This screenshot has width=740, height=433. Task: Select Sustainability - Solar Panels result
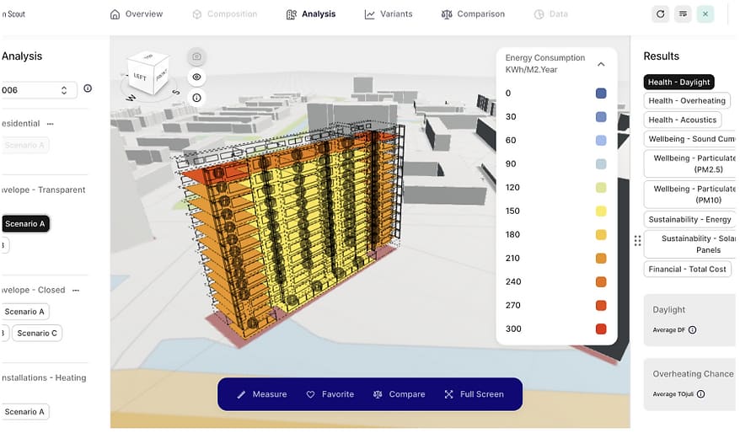coord(689,244)
